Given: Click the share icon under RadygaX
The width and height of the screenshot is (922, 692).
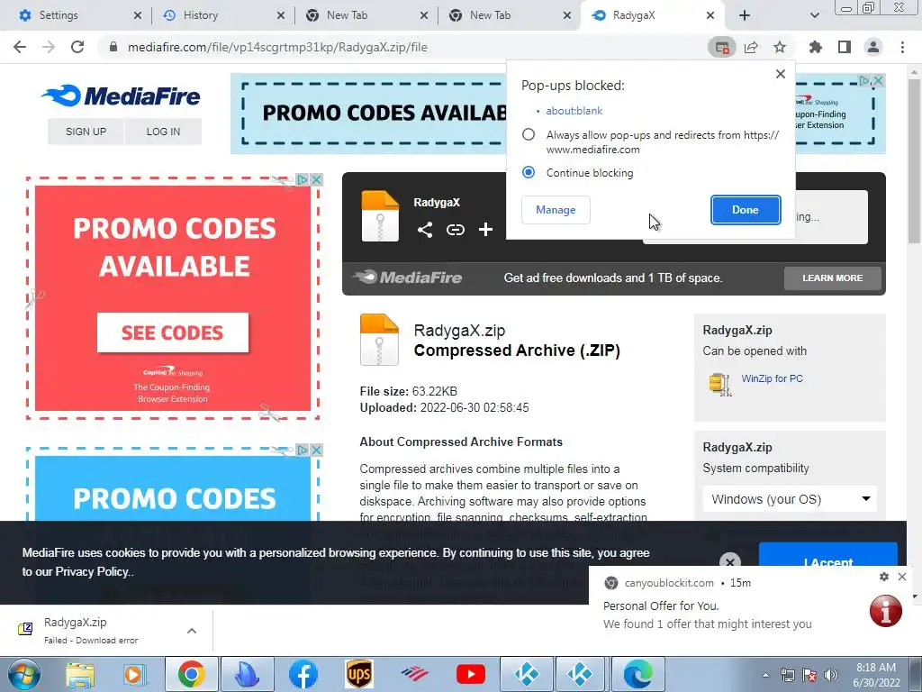Looking at the screenshot, I should coord(425,230).
